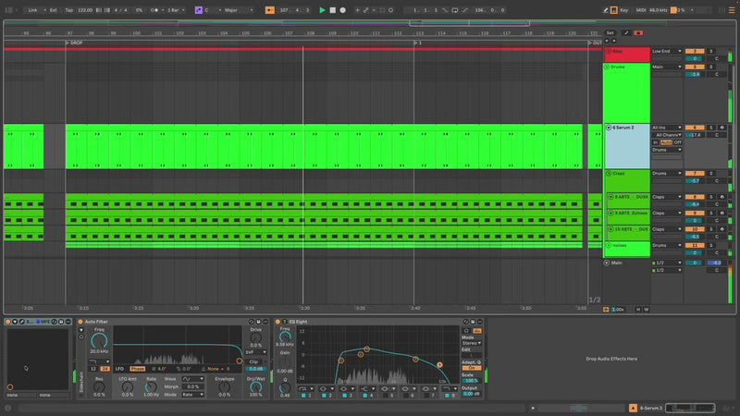Save Auto Filter preset disk icon

[259, 322]
